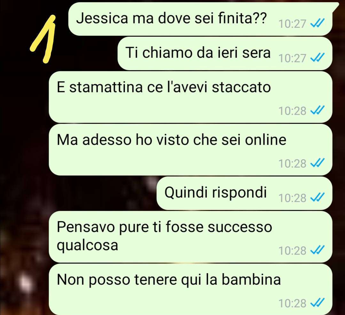345x315 pixels.
Task: Select the message "Ti chiamo da ieri sera"
Action: coord(225,54)
